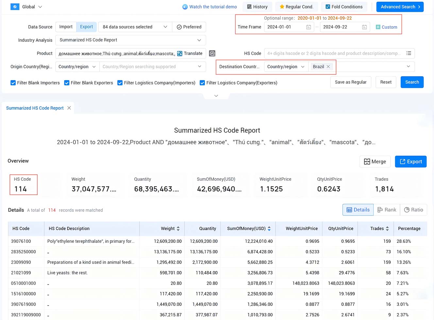Expand the destination country list chevron
Screen dimensions: 434x320
[x=409, y=66]
